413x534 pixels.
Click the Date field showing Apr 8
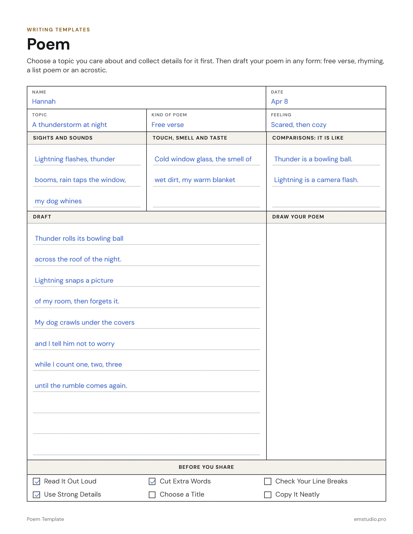326,98
